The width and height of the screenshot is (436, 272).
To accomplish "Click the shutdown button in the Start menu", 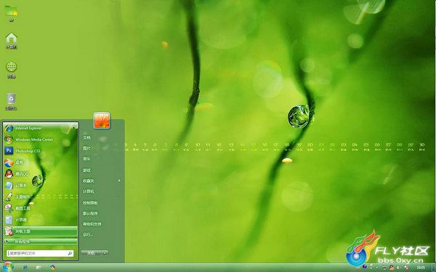I will pyautogui.click(x=92, y=253).
